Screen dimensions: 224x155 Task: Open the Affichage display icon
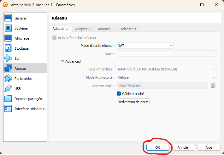tap(8, 38)
